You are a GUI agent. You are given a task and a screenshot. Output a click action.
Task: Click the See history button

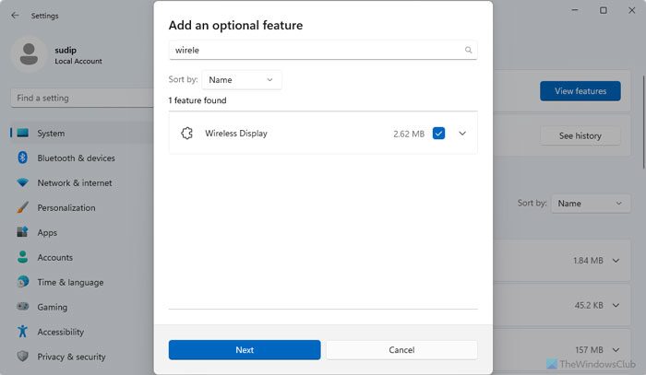point(580,135)
